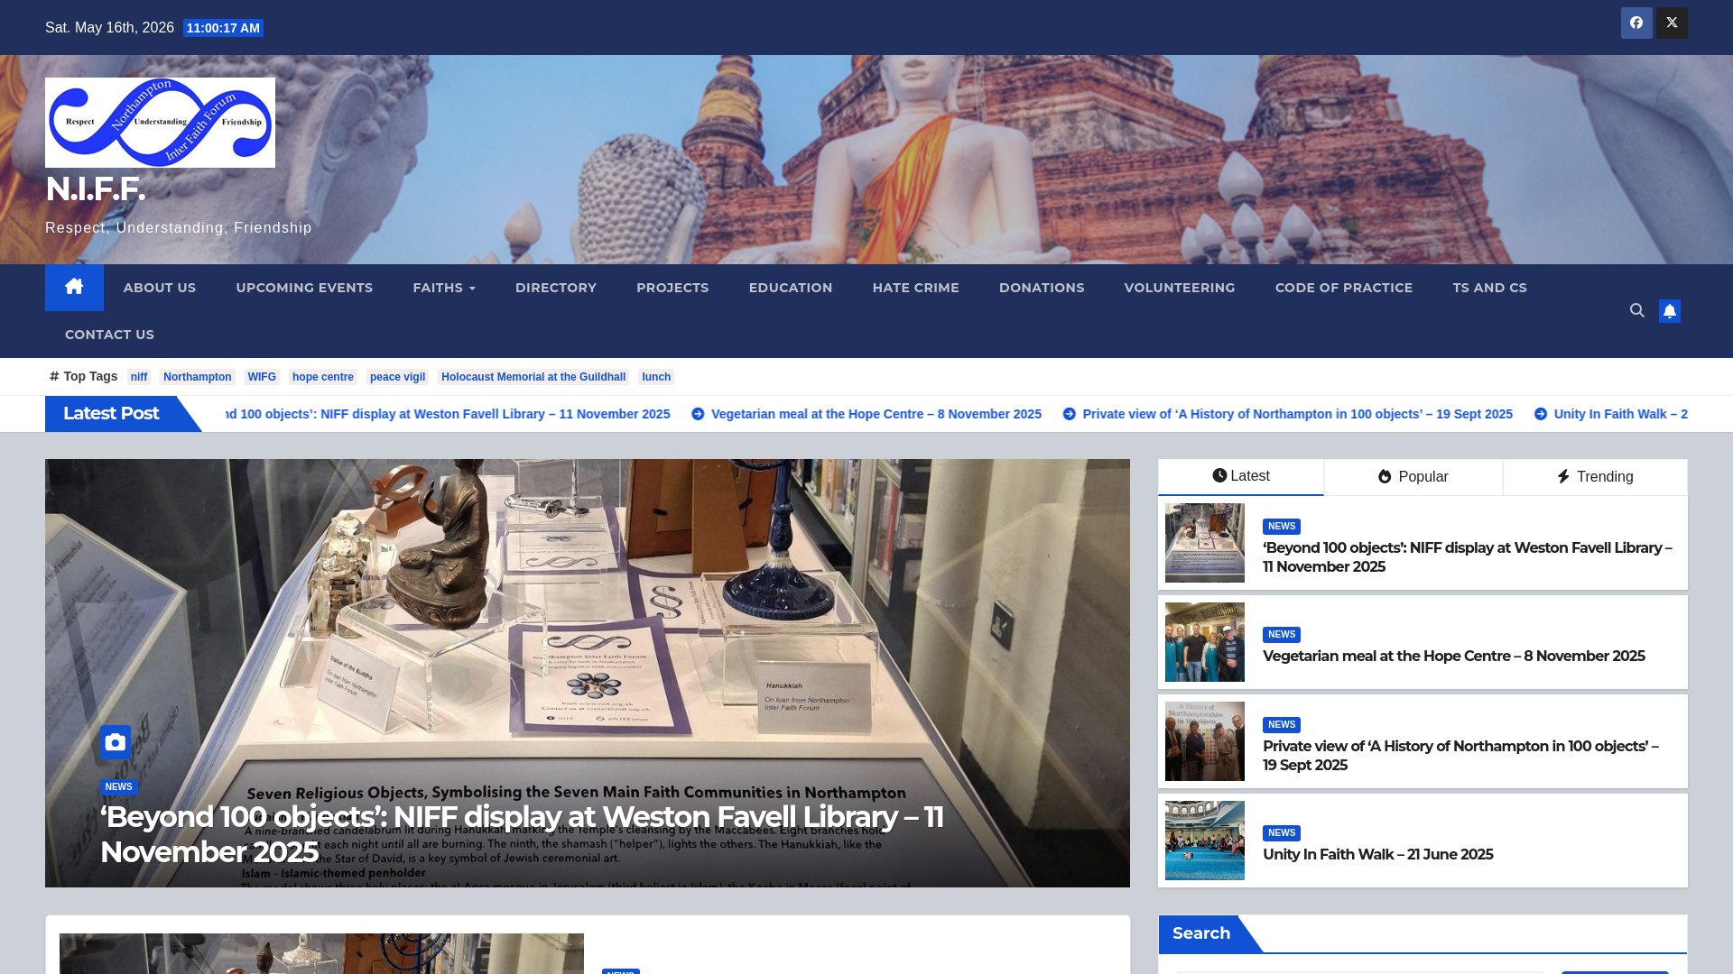
Task: Open the About Us page
Action: (x=160, y=288)
